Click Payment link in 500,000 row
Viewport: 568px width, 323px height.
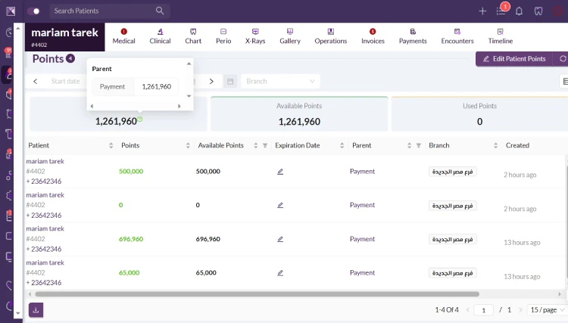[x=362, y=172]
